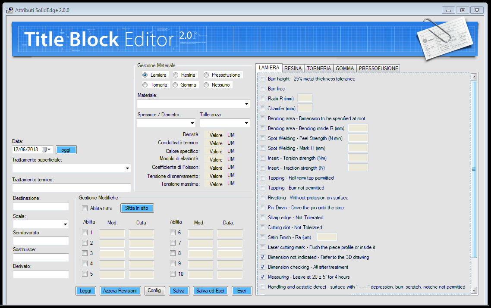Image resolution: width=491 pixels, height=308 pixels.
Task: Enable Pin Drivin - Drive pin until stop
Action: [x=263, y=207]
